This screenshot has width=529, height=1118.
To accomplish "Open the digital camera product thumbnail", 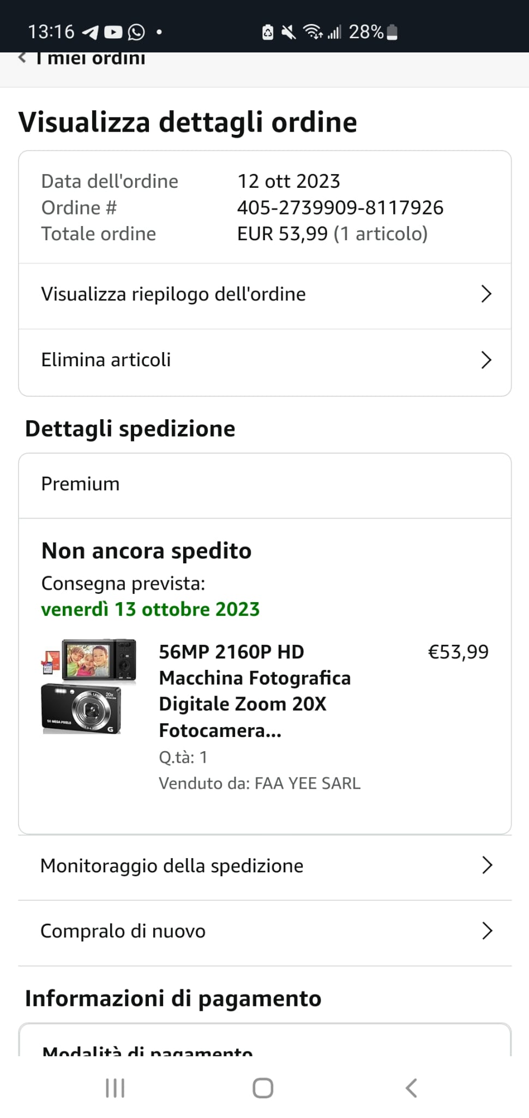I will (89, 687).
